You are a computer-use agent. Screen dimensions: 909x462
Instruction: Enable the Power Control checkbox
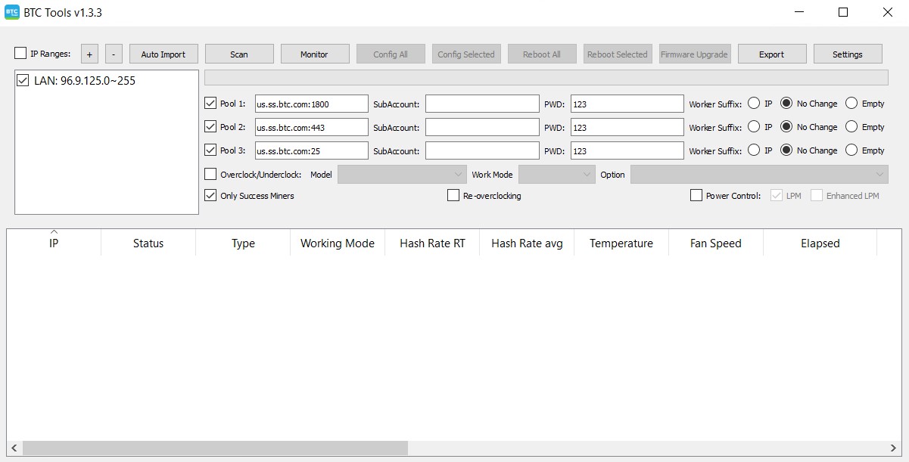pos(696,196)
